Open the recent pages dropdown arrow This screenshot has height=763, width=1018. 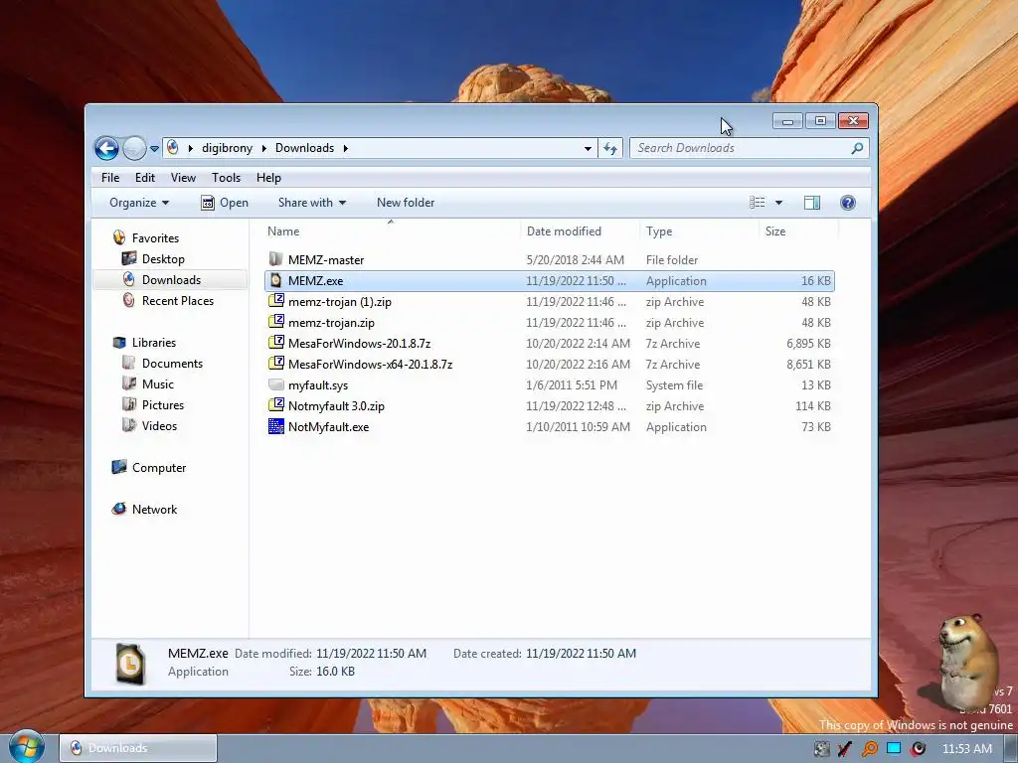[x=154, y=149]
